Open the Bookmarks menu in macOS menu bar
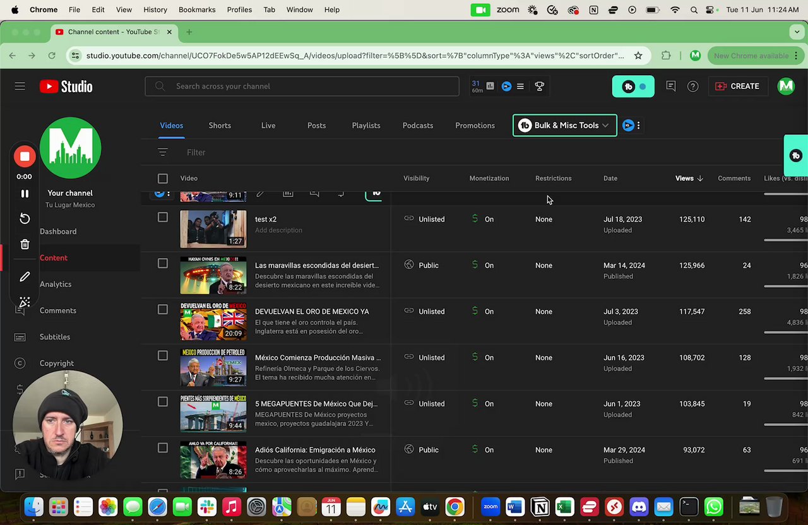 [x=196, y=9]
